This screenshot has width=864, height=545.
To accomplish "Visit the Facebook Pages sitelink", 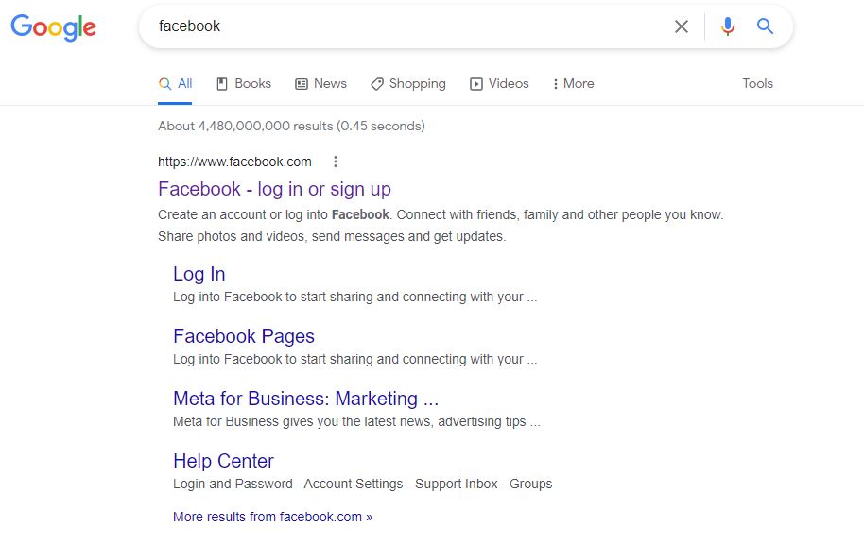I will pos(243,336).
